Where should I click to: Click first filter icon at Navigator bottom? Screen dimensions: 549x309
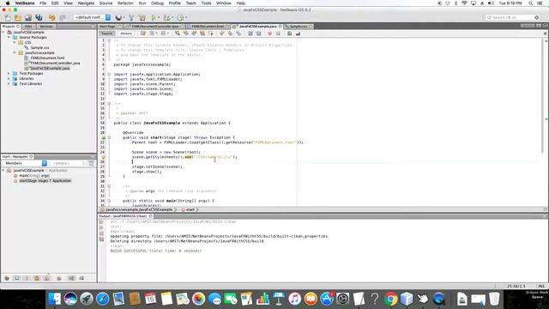pos(7,278)
